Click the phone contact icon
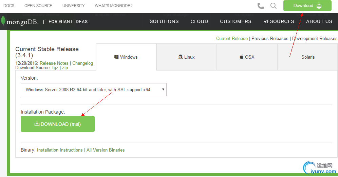Viewport: 338px width, 177px height. [x=260, y=6]
